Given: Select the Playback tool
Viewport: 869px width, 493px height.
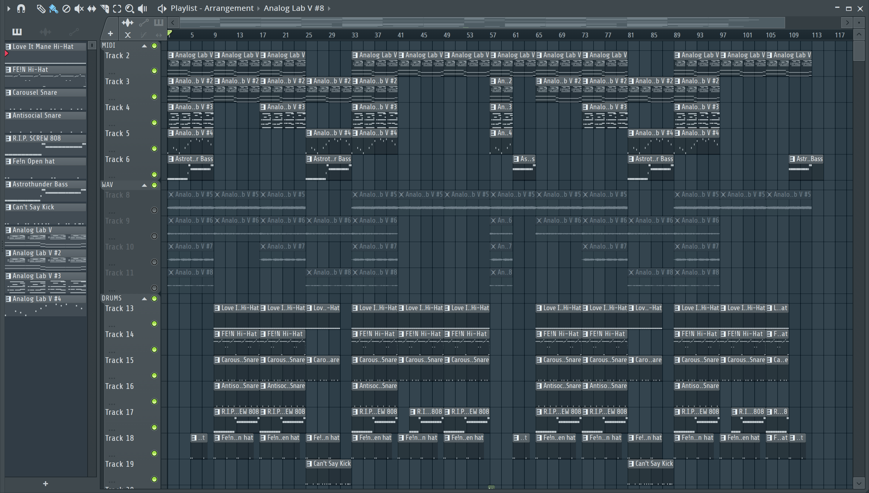Looking at the screenshot, I should click(143, 8).
